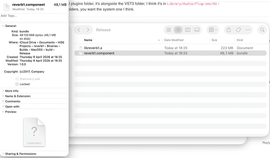Switch Finder to column view
Viewport: 270px width, 158px height.
point(188,30)
